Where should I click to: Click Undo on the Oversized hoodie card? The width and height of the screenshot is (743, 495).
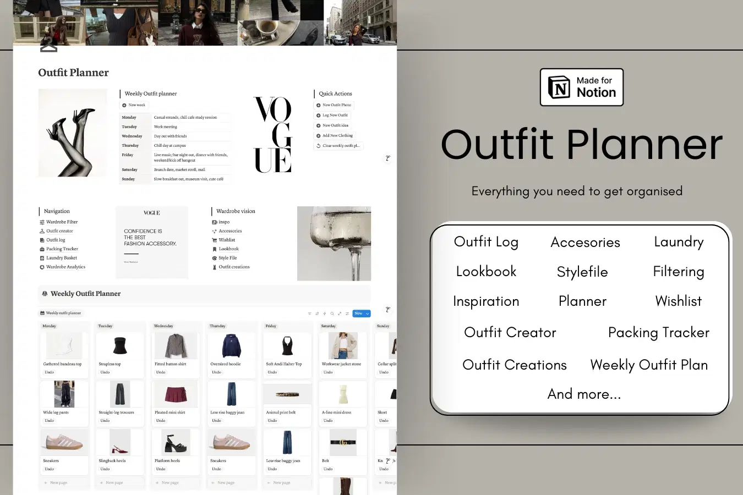[216, 372]
